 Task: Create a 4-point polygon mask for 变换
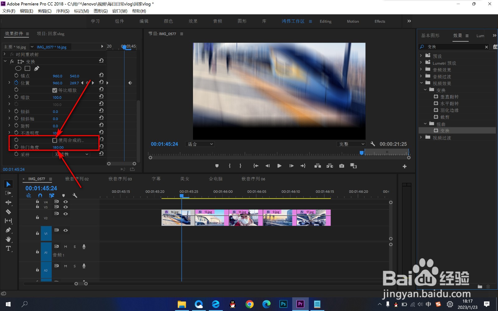pyautogui.click(x=27, y=68)
